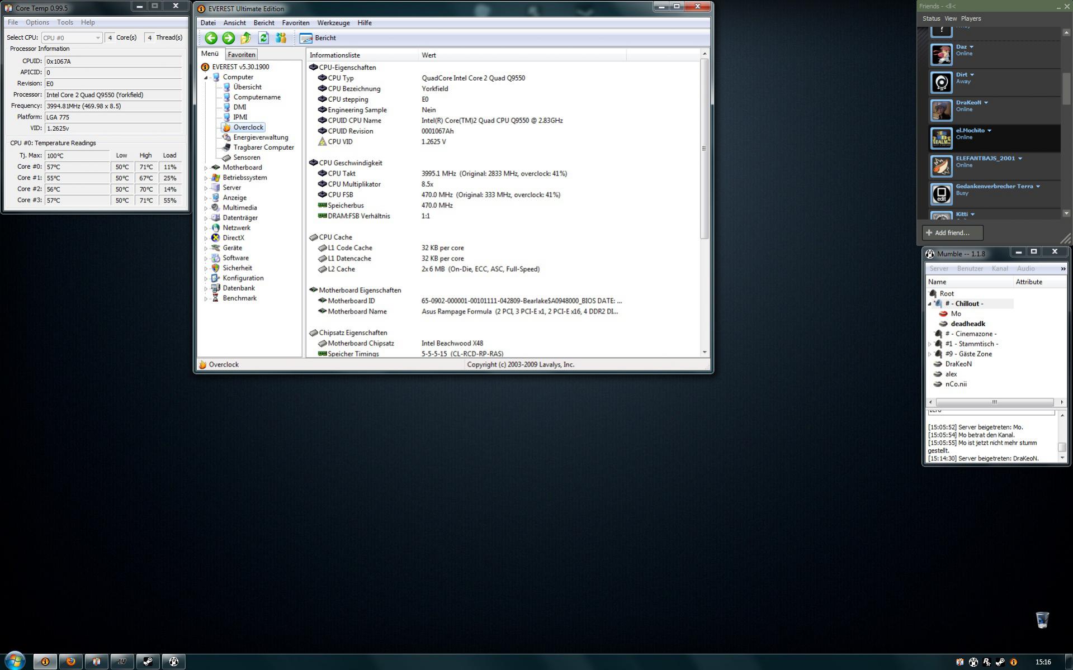Open the Werkzeuge menu in EVEREST
The height and width of the screenshot is (670, 1073).
(333, 23)
